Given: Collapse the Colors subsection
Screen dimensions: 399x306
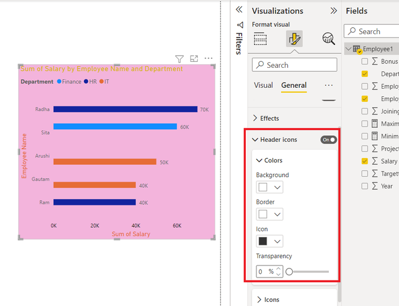Looking at the screenshot, I should pos(259,161).
